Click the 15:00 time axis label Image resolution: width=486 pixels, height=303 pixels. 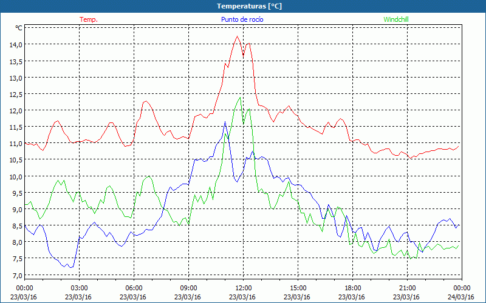298,288
